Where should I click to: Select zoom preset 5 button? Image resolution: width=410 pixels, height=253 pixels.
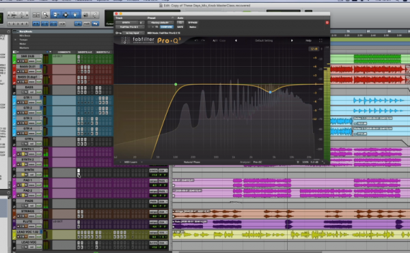coord(27,24)
